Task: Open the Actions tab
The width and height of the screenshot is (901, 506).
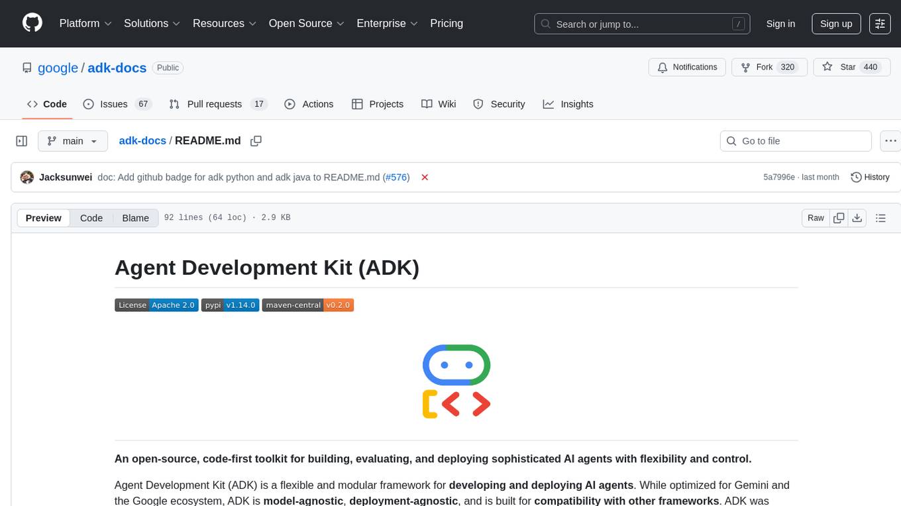Action: coord(309,104)
